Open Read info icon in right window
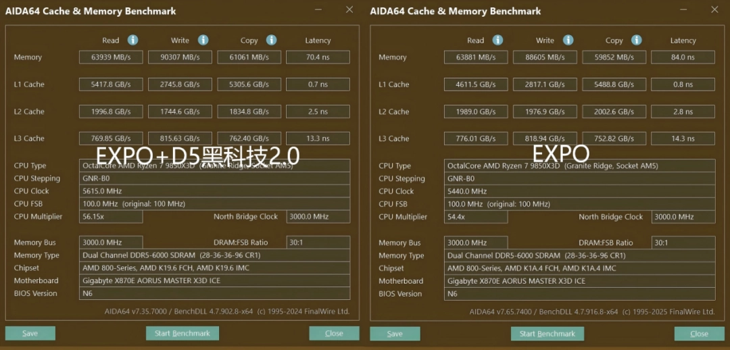The image size is (730, 350). tap(498, 41)
